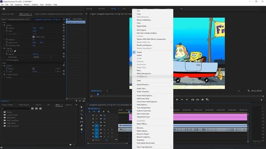266x149 pixels.
Task: Click the timeline zoom scroll bar
Action: 107,144
